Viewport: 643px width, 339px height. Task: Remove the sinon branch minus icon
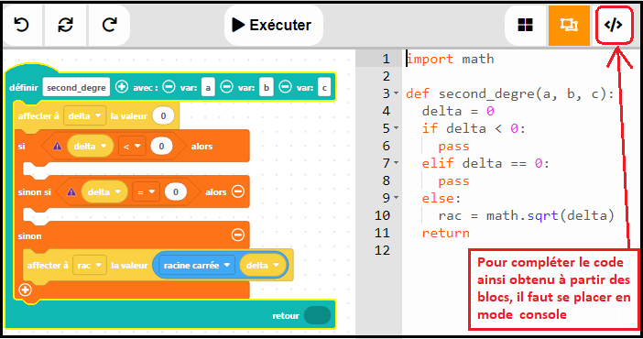coord(238,235)
